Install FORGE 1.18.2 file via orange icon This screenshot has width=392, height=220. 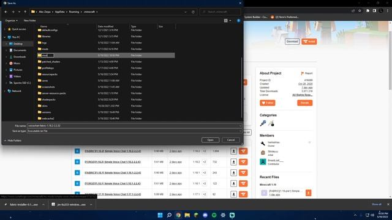(243, 162)
